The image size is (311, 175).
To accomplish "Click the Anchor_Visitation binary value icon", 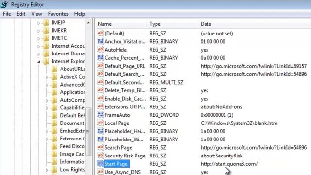I will pos(101,41).
